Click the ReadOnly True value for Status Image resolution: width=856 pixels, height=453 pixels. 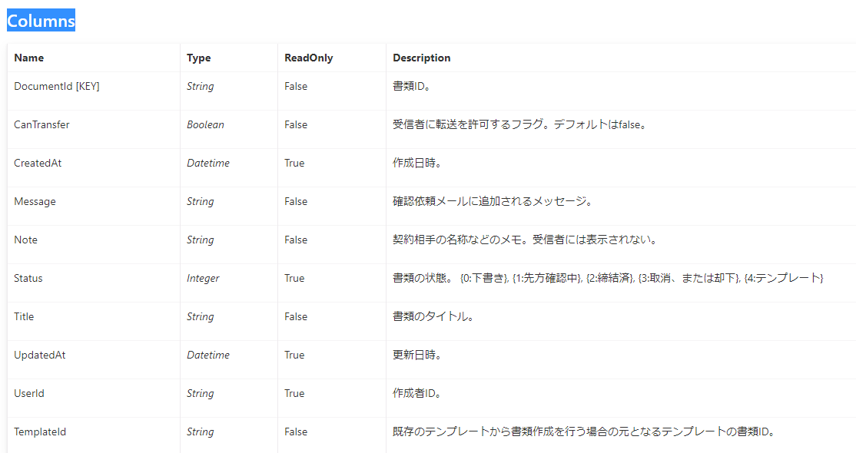click(294, 278)
